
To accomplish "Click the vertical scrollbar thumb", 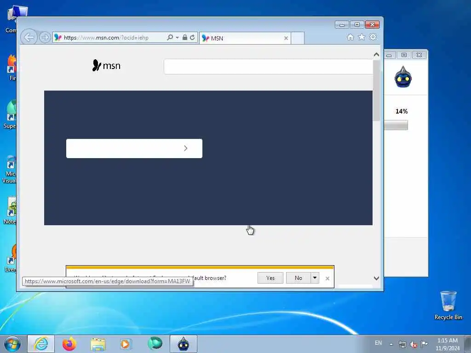I will coord(376,91).
